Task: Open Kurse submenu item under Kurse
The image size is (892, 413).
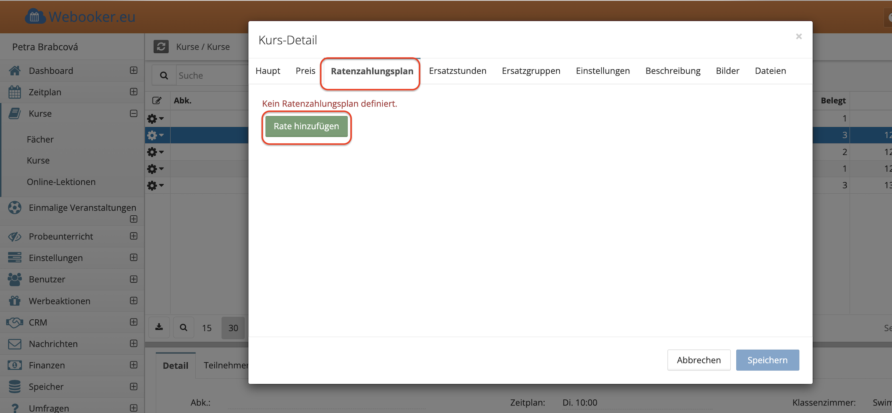Action: pos(38,160)
